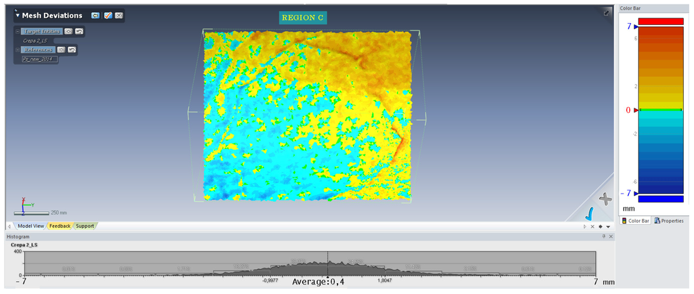Click the select-all icon next to Target Entities
Screen dimensions: 694x294
tap(68, 31)
